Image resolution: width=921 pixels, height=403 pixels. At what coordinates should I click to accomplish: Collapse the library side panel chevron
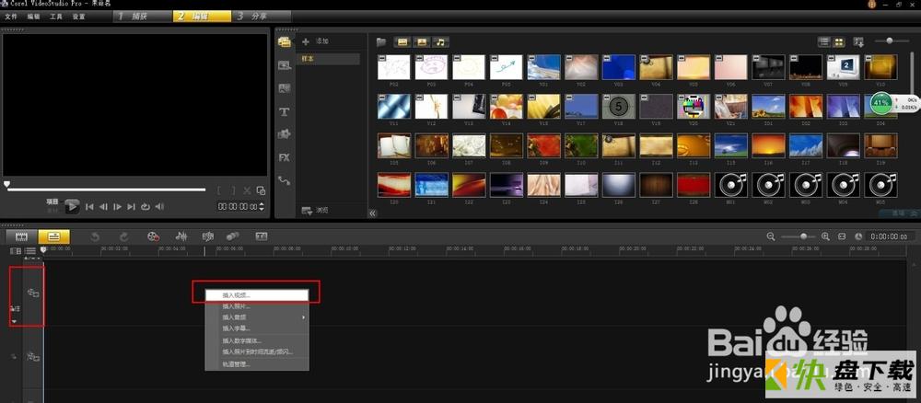[x=372, y=213]
